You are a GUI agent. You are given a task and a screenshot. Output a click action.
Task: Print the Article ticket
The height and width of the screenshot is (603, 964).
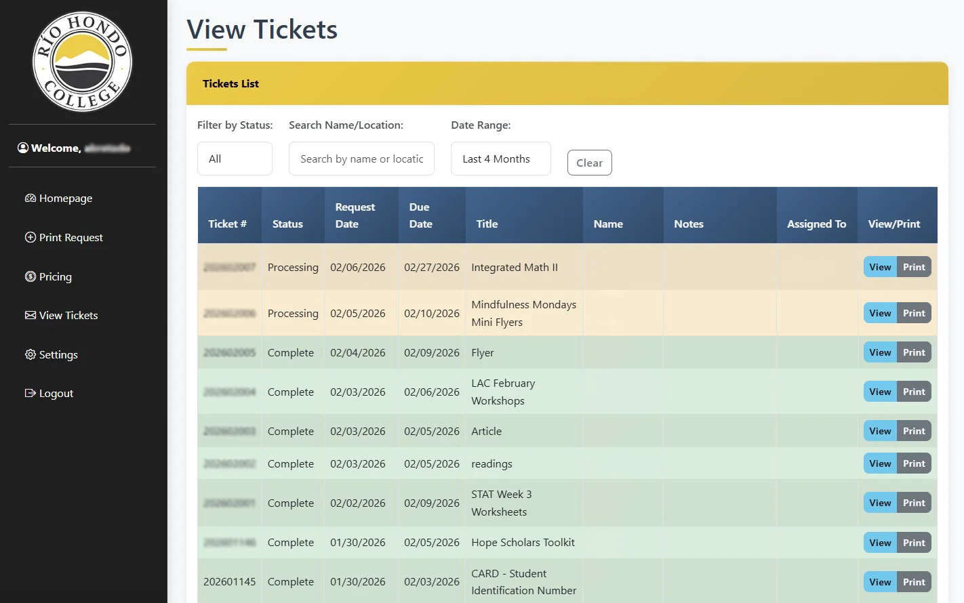914,431
